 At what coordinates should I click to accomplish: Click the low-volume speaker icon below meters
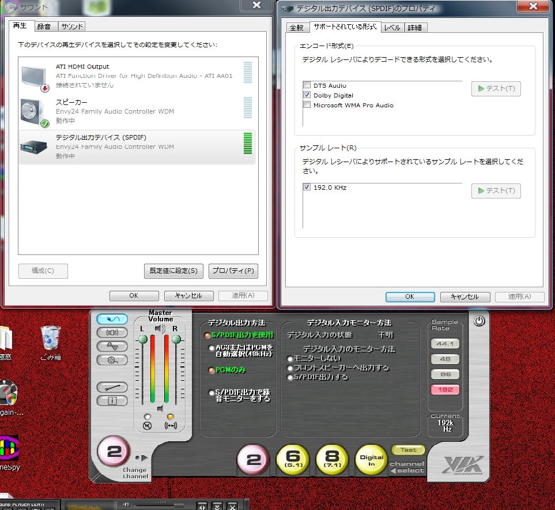click(160, 408)
